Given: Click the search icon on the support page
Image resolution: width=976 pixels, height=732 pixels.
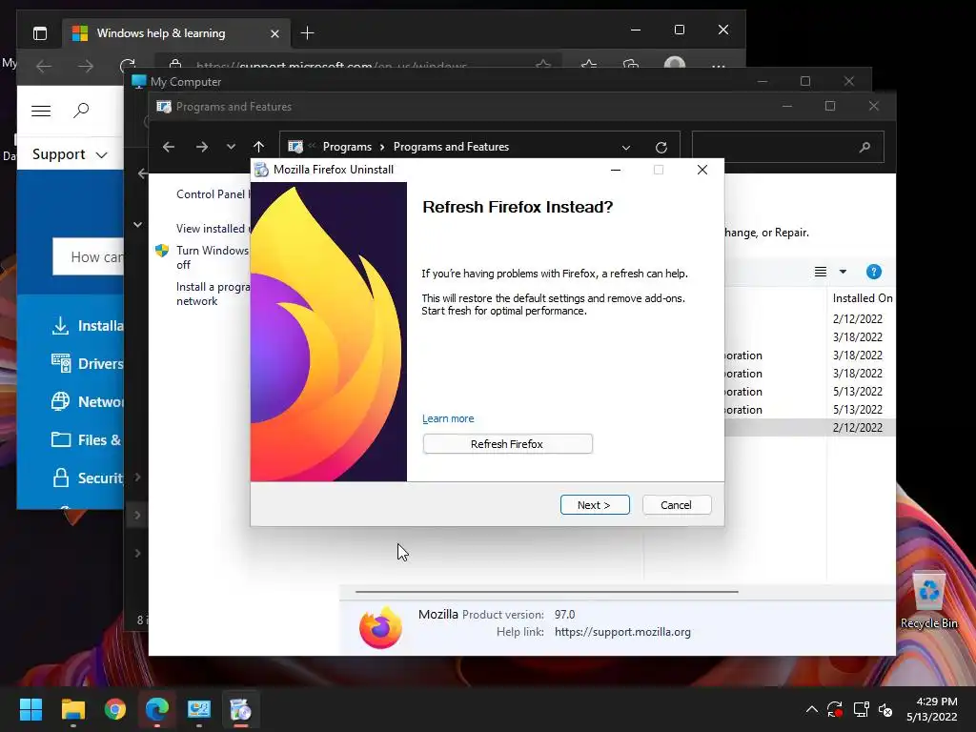Looking at the screenshot, I should coord(81,111).
